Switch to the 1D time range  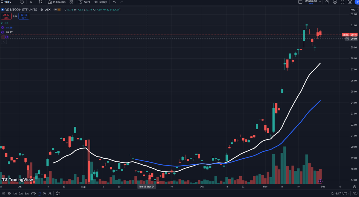coord(4,193)
